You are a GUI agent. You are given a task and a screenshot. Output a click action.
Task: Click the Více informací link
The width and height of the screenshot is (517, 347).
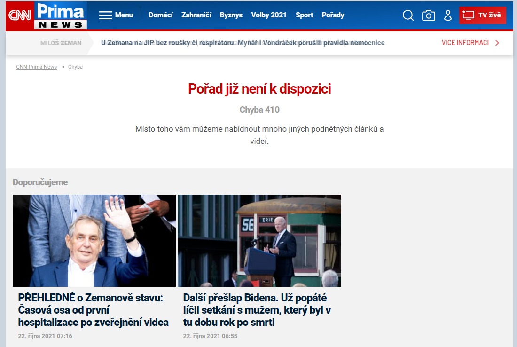[465, 43]
